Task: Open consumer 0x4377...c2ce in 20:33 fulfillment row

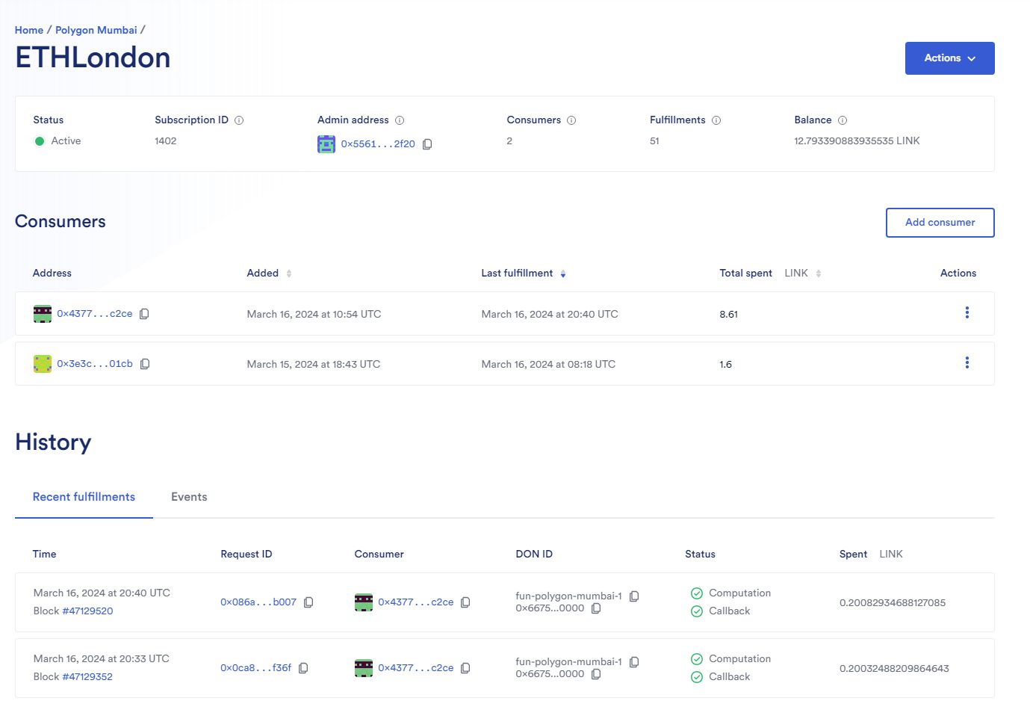Action: (x=415, y=668)
